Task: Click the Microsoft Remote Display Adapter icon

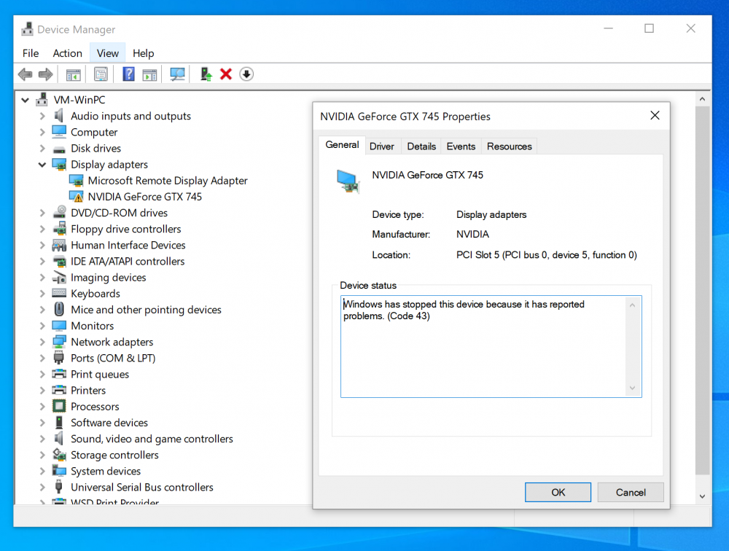Action: coord(77,181)
